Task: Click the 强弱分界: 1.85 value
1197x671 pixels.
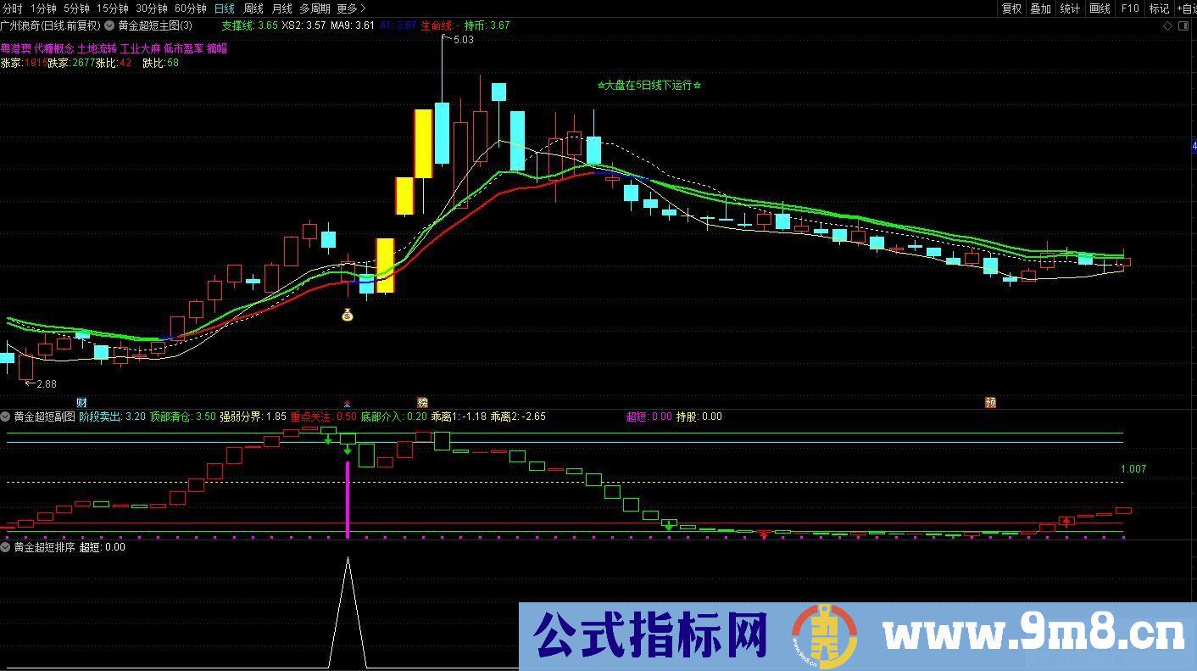Action: tap(253, 417)
